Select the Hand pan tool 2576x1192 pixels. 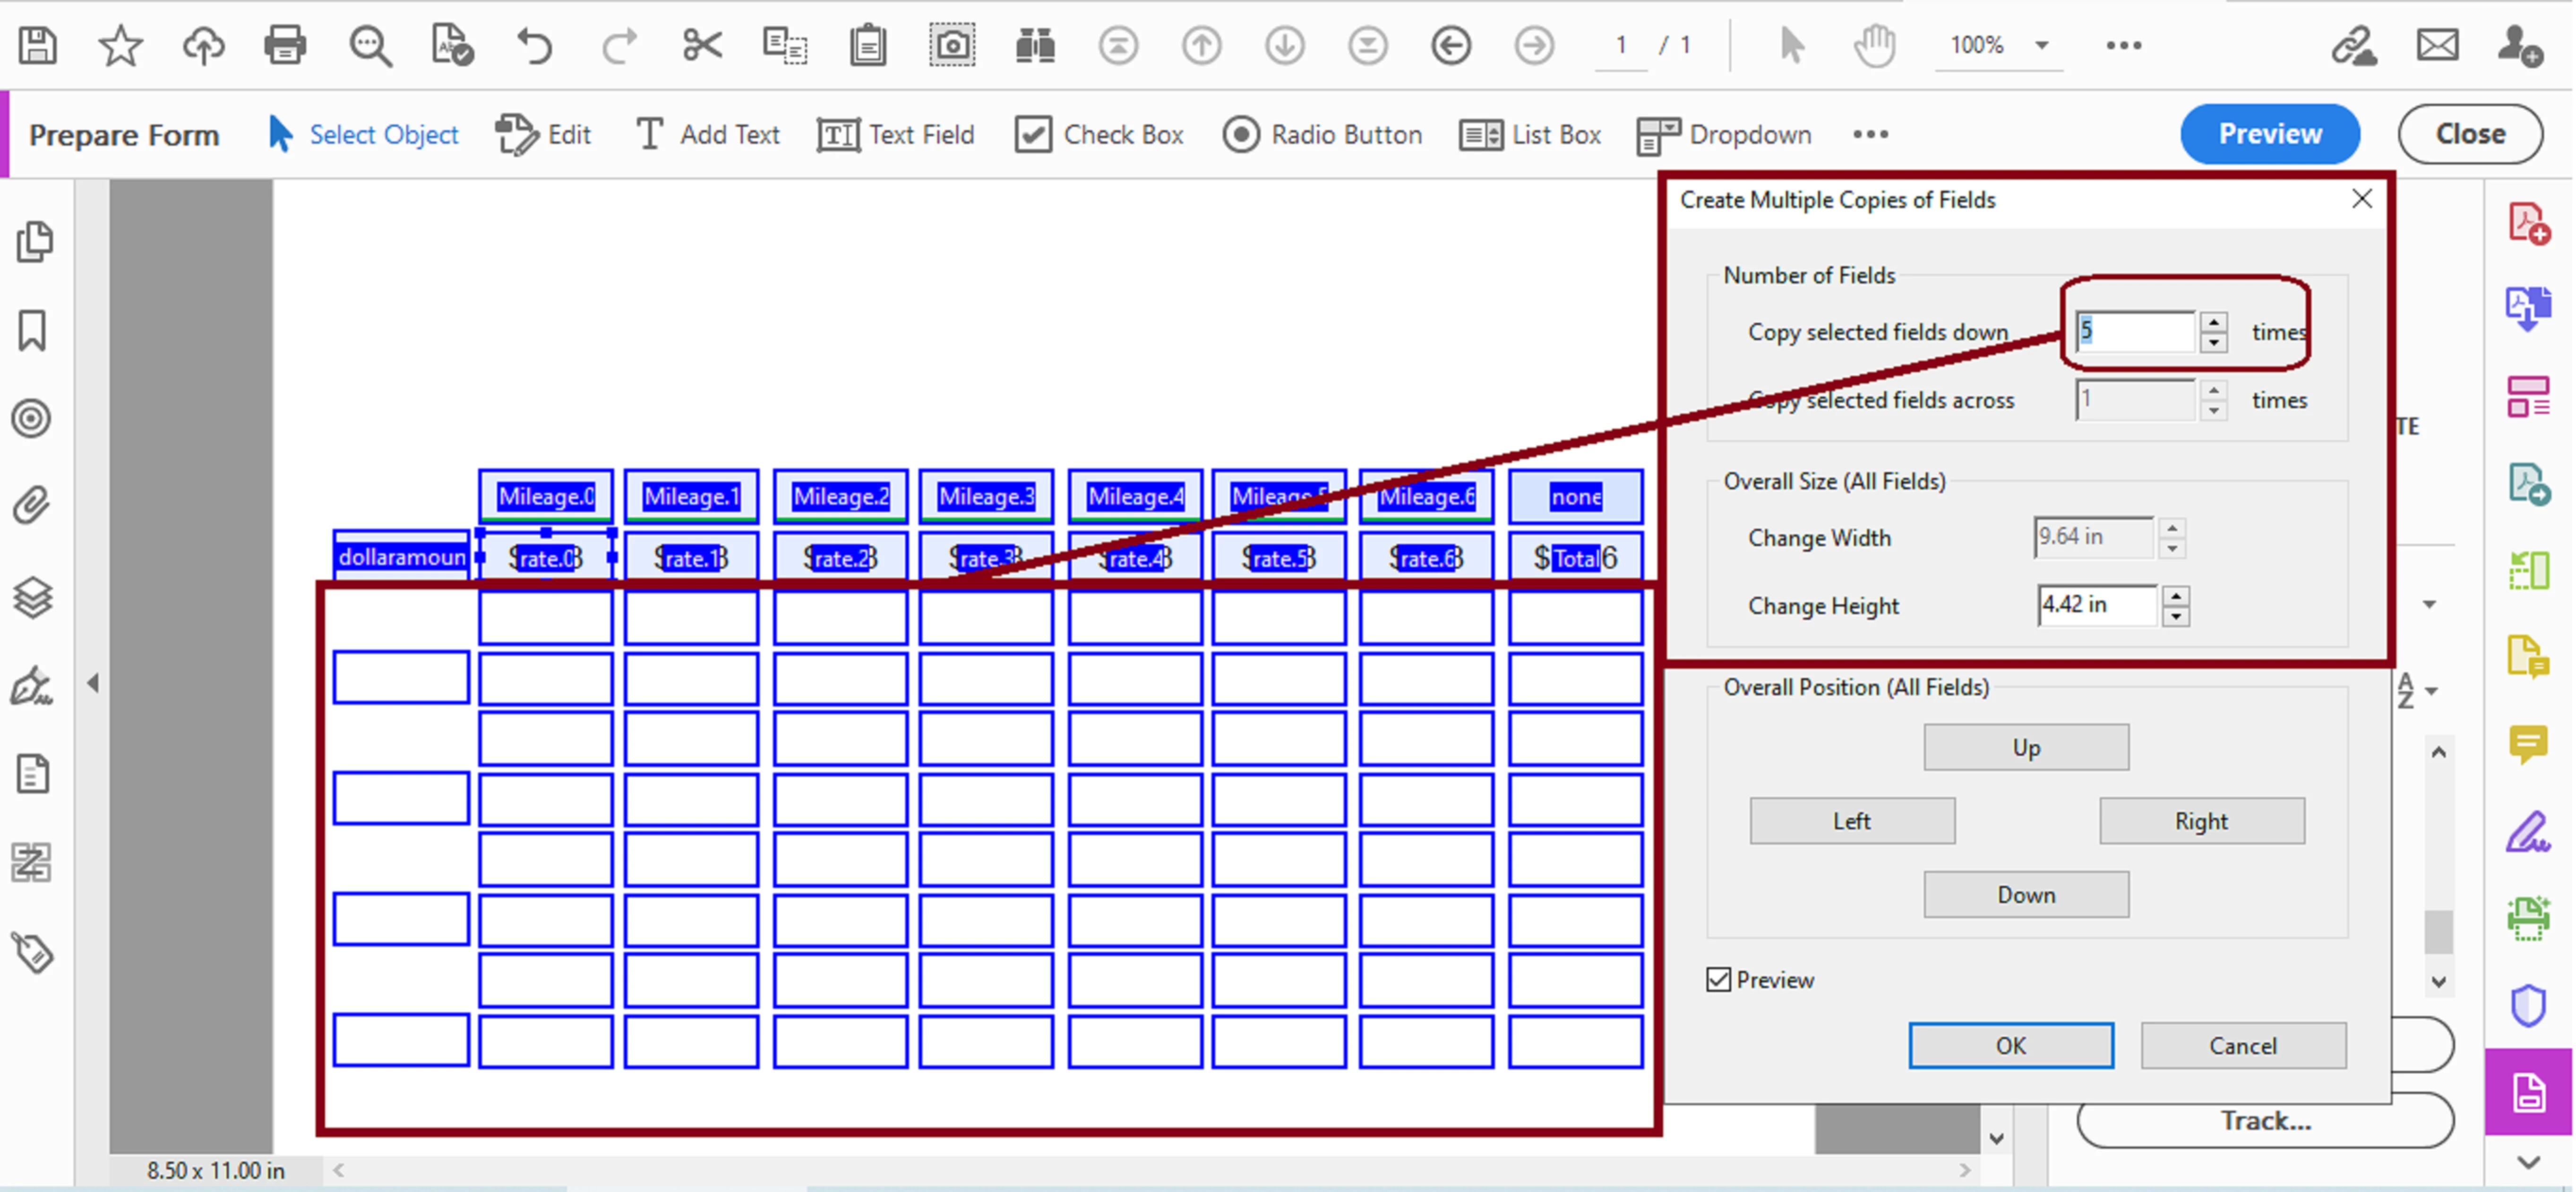pos(1874,46)
